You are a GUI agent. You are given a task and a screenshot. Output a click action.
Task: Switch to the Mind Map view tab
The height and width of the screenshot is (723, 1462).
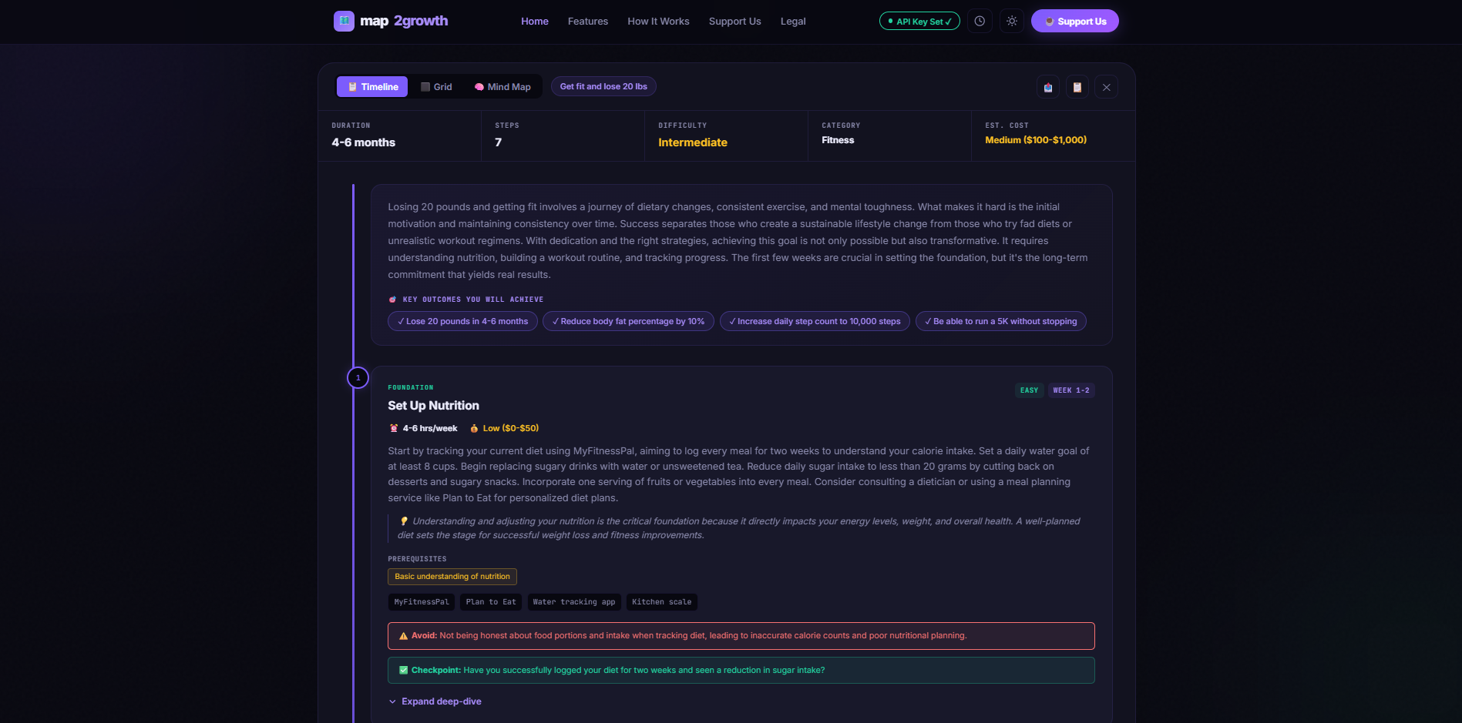[x=502, y=87]
